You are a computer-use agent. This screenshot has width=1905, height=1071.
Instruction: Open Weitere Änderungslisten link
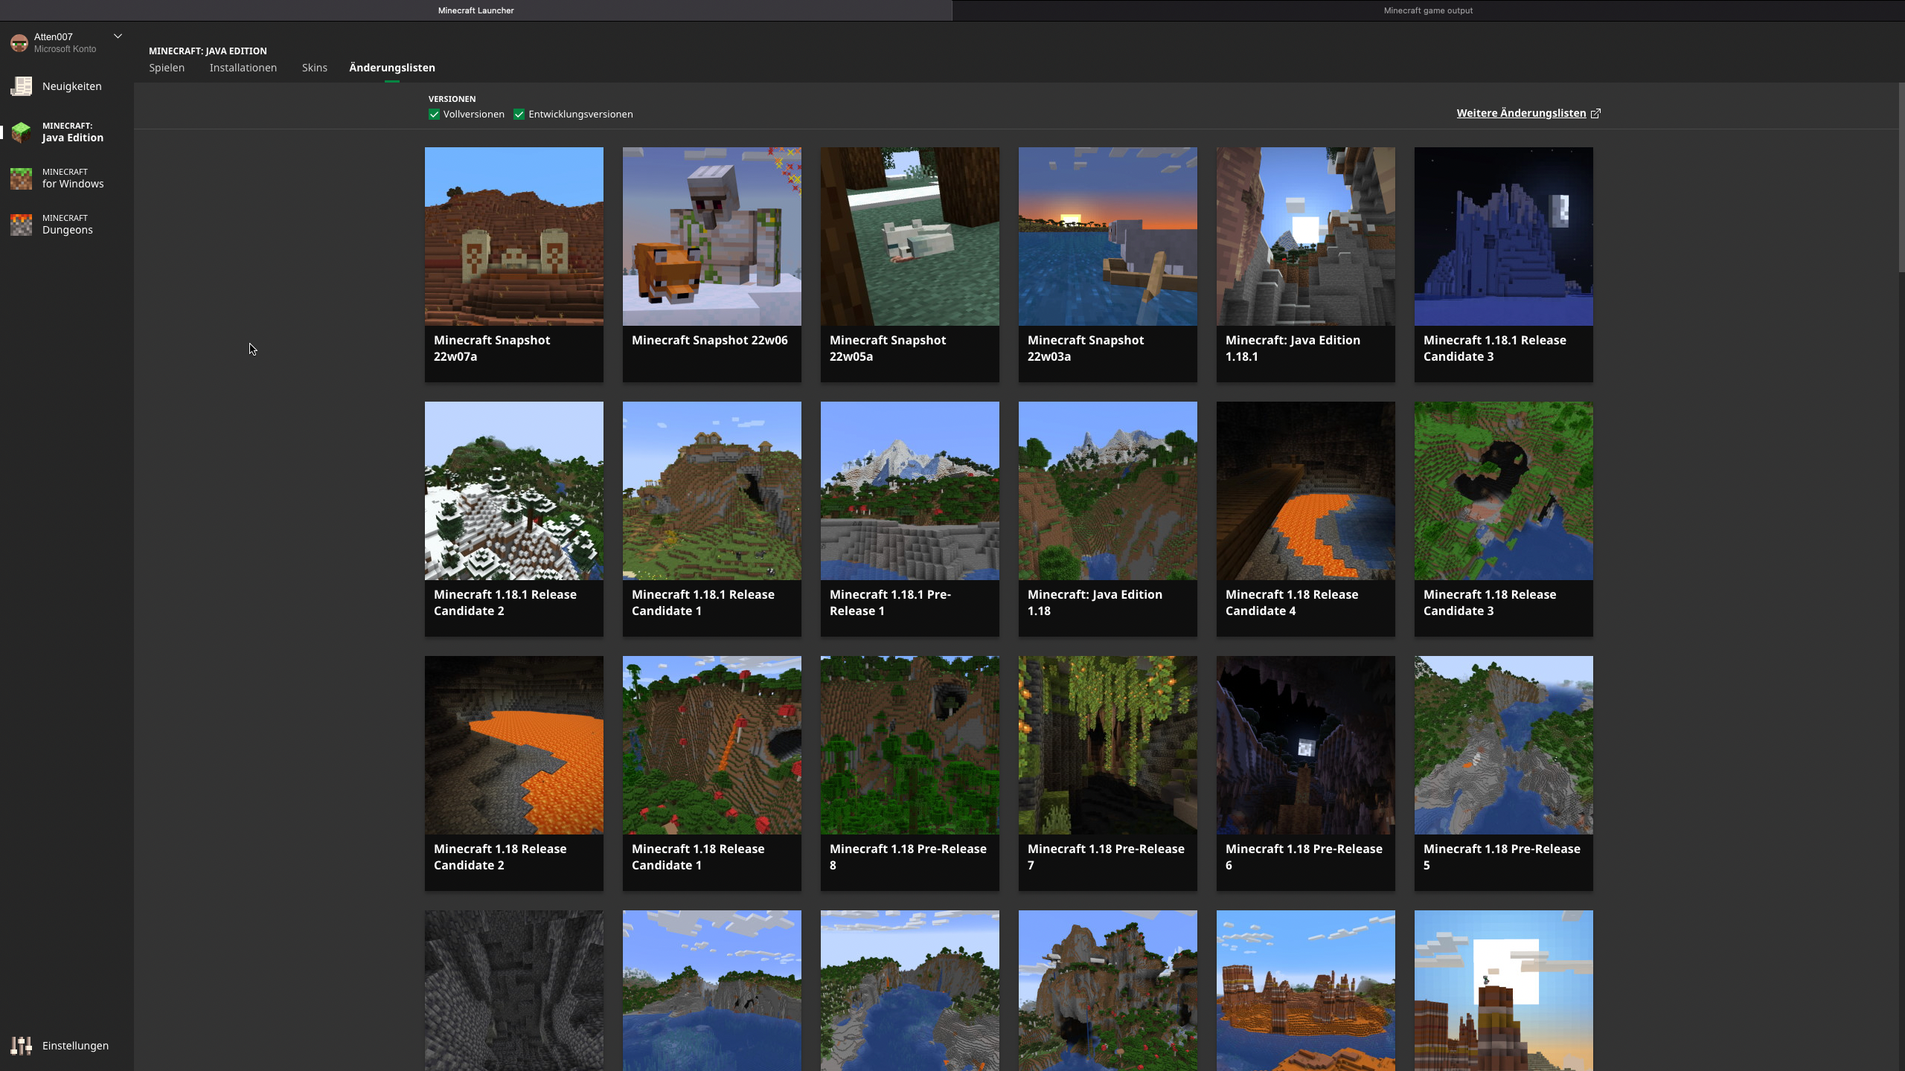1520,113
